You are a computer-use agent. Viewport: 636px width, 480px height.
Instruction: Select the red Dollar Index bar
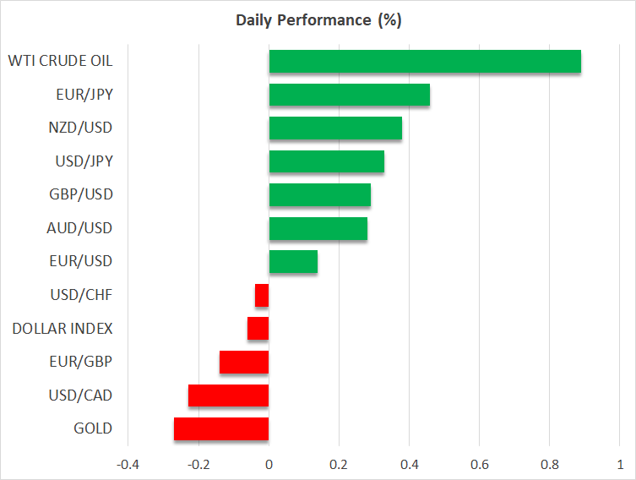click(258, 329)
